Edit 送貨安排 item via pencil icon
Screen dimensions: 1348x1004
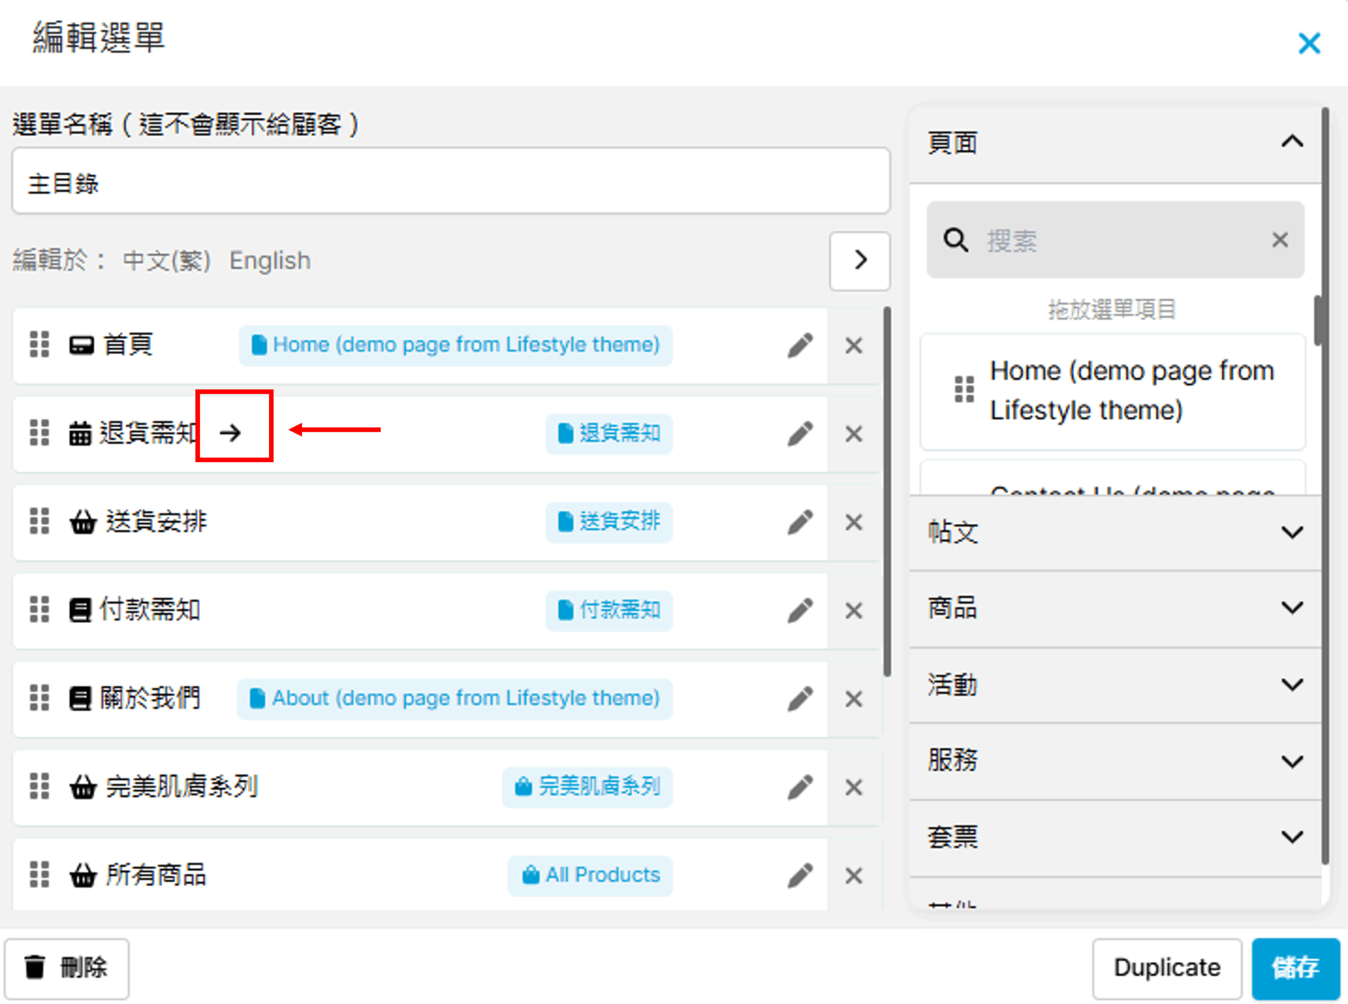(800, 521)
